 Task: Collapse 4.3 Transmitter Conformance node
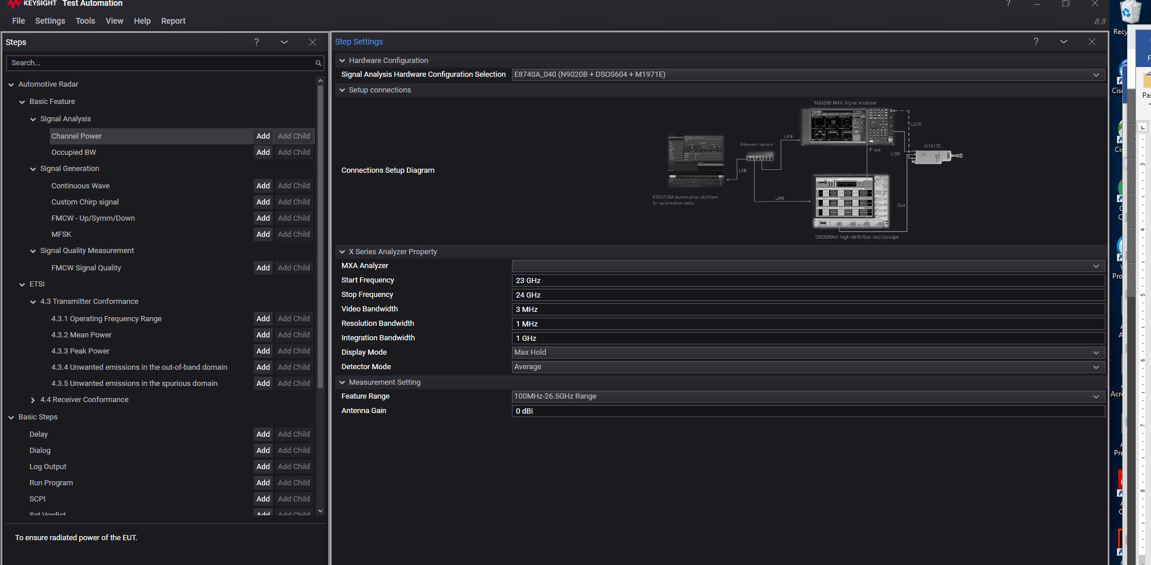33,302
